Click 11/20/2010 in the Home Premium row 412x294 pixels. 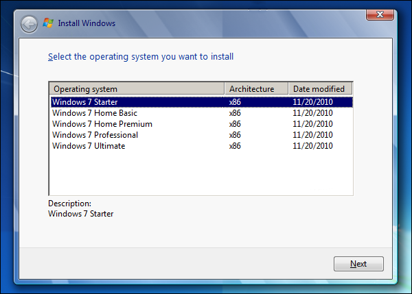click(312, 124)
